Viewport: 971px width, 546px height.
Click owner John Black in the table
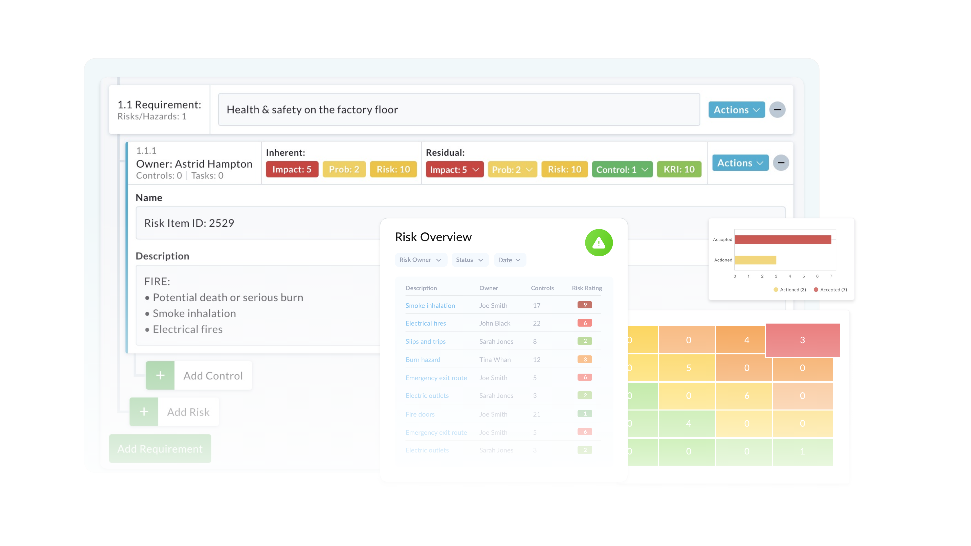pyautogui.click(x=495, y=323)
